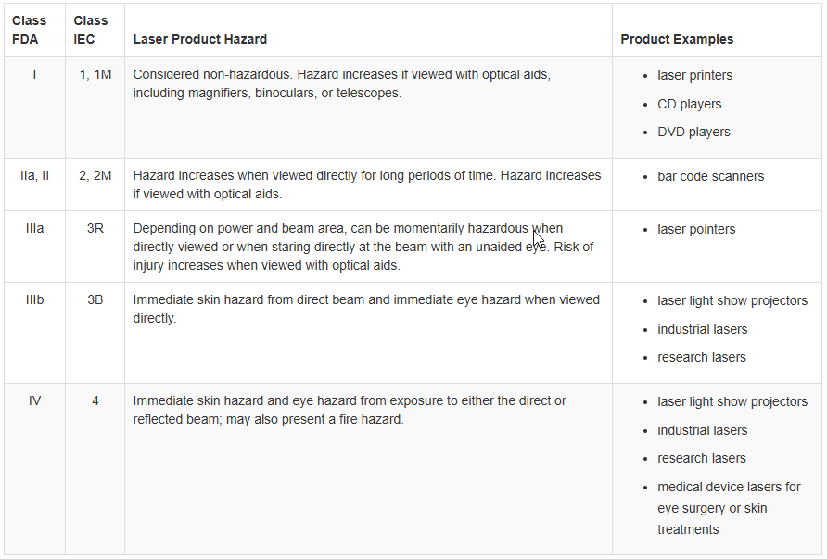Click the "Class FDA" column header
This screenshot has width=827, height=559.
[30, 30]
